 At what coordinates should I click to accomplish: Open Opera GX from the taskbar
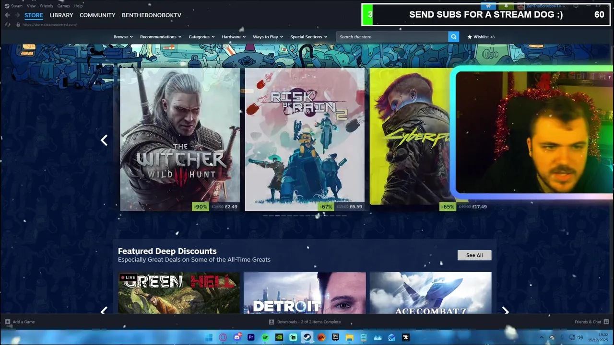coord(223,337)
